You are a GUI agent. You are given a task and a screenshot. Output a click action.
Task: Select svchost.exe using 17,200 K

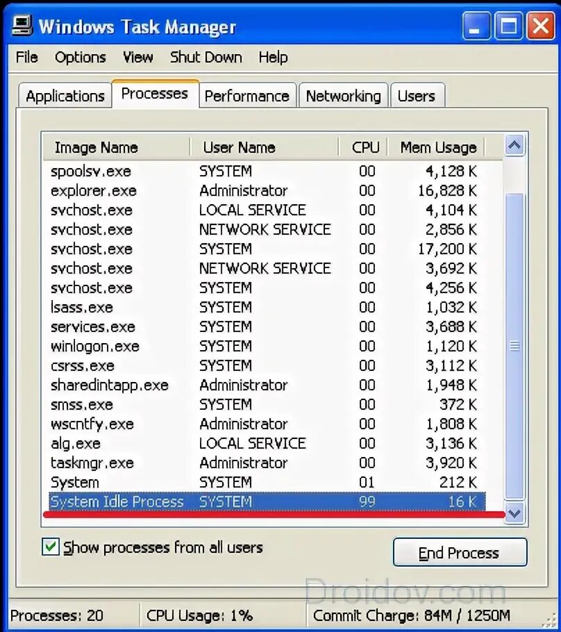pos(264,249)
